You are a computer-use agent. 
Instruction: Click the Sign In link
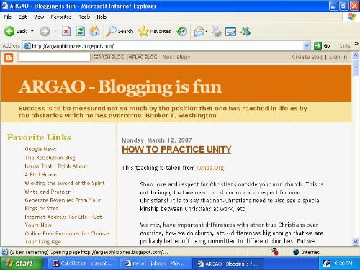pyautogui.click(x=338, y=57)
